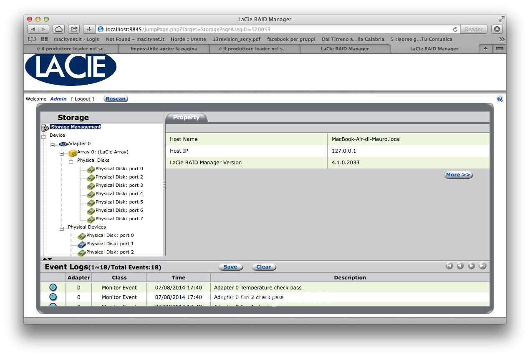Click the LaCie Adapter 0 icon
530x357 pixels.
pyautogui.click(x=63, y=144)
